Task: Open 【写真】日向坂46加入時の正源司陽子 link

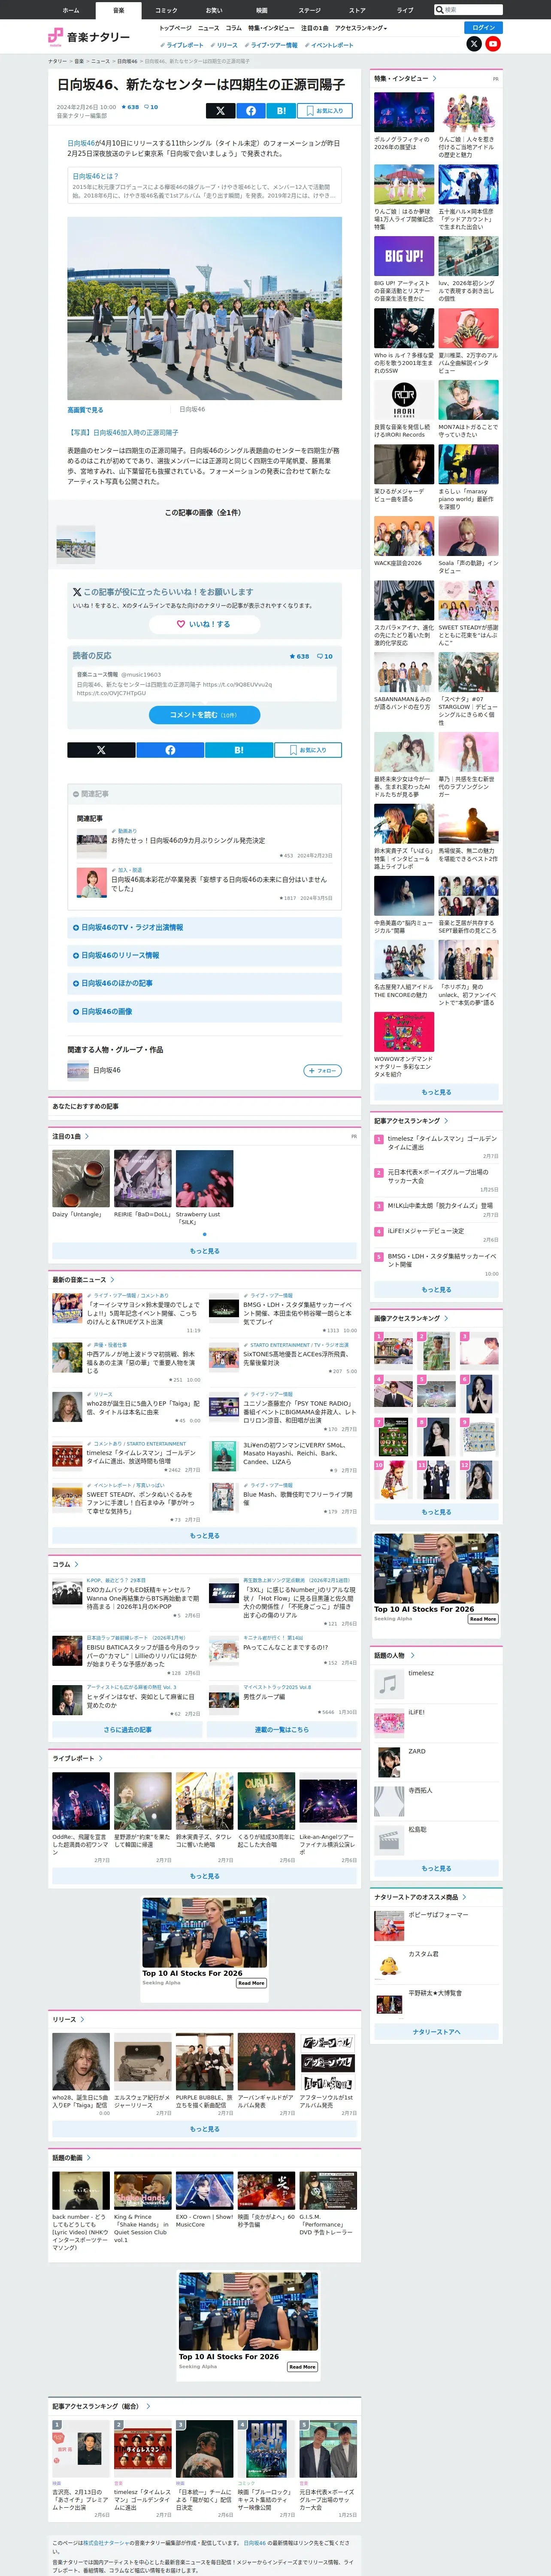Action: coord(123,433)
